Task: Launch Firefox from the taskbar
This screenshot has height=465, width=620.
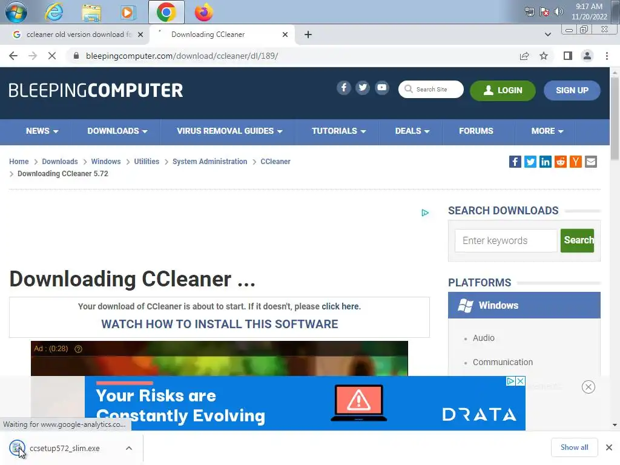Action: 203,12
